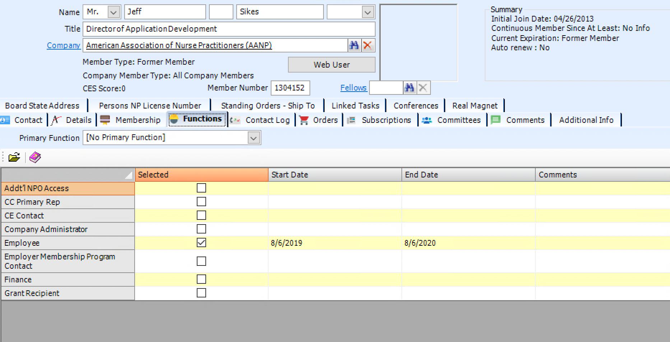Enable the Finance function checkbox
The width and height of the screenshot is (670, 342).
click(201, 279)
